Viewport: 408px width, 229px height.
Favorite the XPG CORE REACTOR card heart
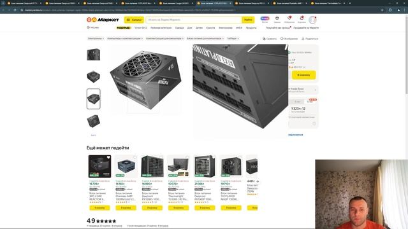tap(108, 157)
